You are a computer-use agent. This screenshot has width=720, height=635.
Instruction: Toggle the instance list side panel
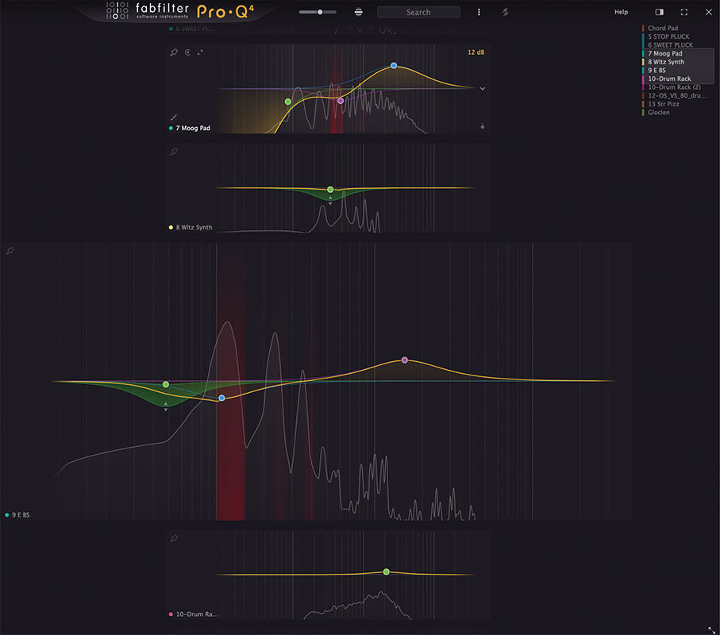tap(660, 12)
